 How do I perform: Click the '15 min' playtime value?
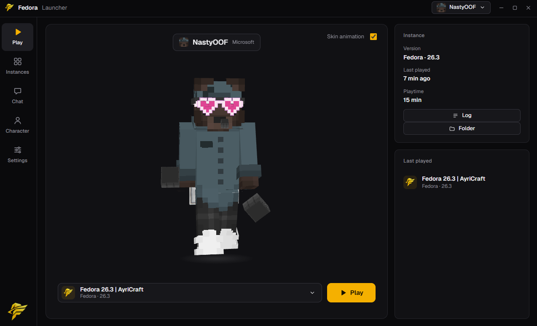pos(412,100)
